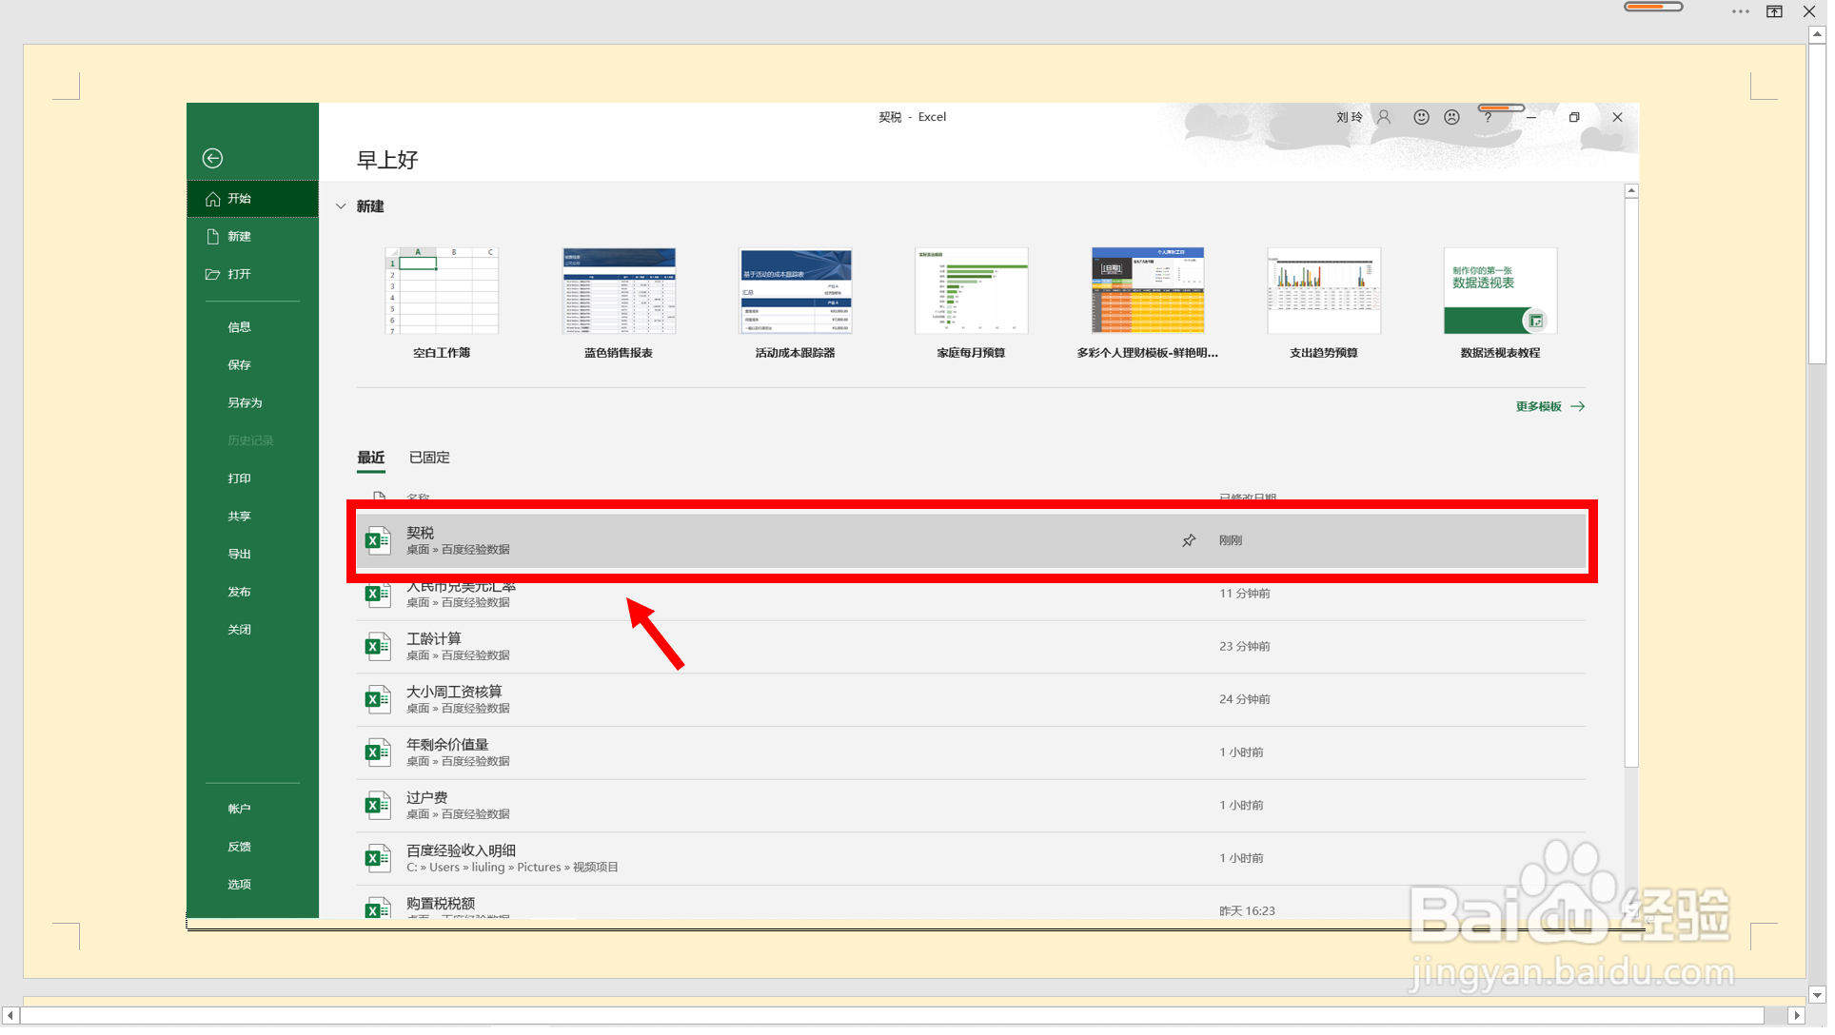Click the Excel file icon beside 年剩余价值量
This screenshot has width=1835, height=1035.
(380, 756)
